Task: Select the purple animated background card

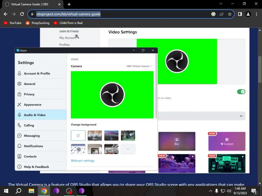Action: (177, 164)
